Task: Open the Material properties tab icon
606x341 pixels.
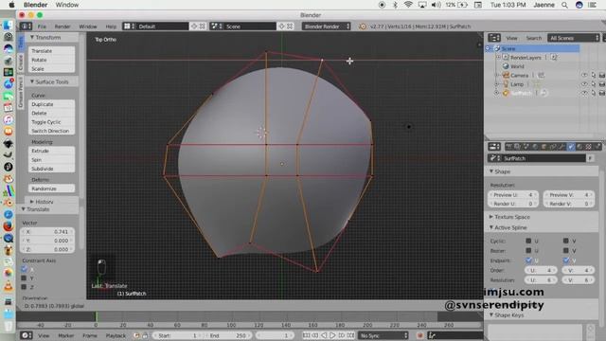Action: point(579,147)
